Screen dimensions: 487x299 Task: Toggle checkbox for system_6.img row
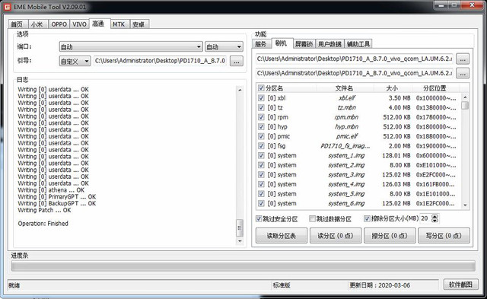[x=261, y=204]
